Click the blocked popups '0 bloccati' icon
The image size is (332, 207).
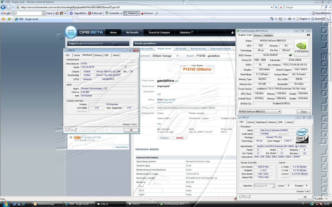(x=90, y=13)
